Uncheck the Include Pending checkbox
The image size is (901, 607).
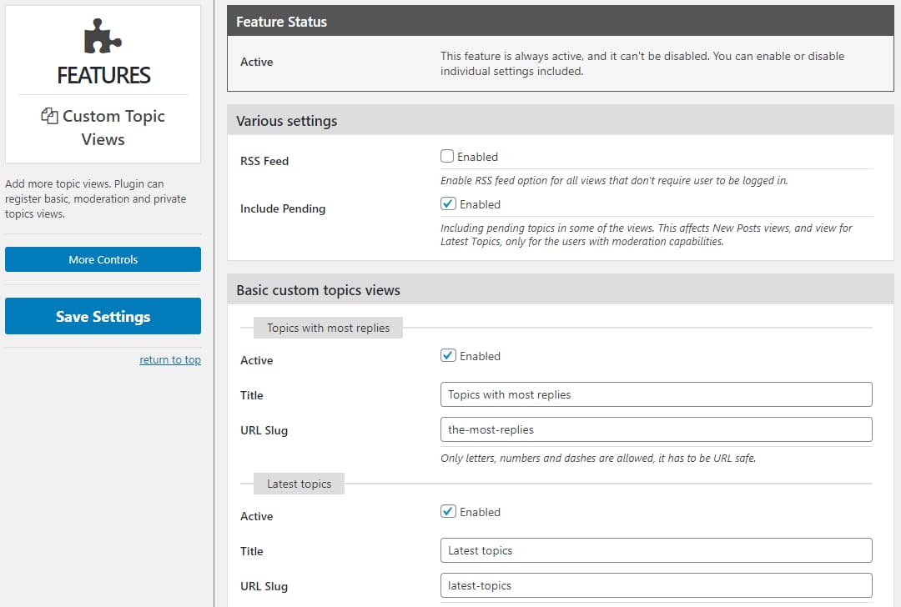tap(448, 204)
